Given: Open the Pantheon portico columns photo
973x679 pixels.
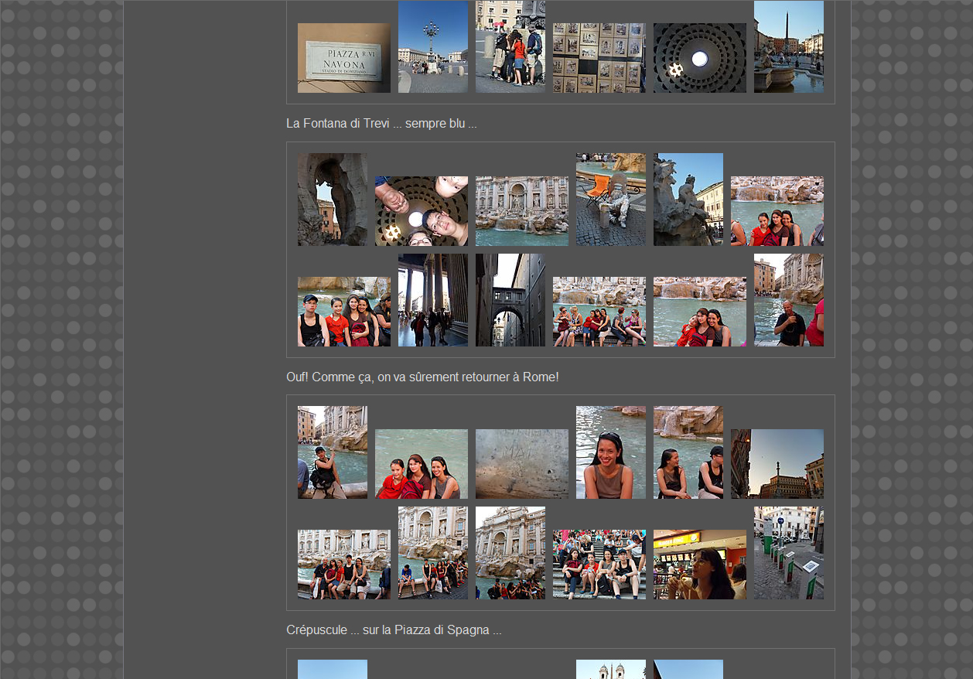Looking at the screenshot, I should click(x=432, y=300).
